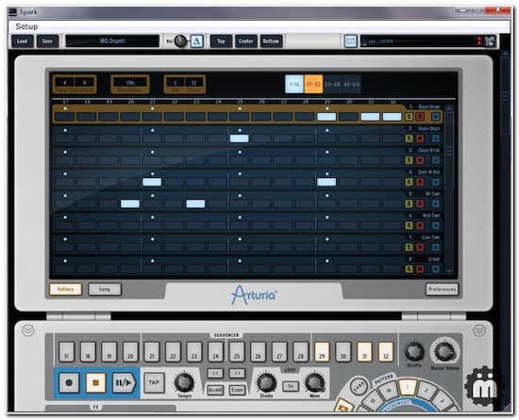Show the Top panel view
The width and height of the screenshot is (519, 420).
(221, 41)
